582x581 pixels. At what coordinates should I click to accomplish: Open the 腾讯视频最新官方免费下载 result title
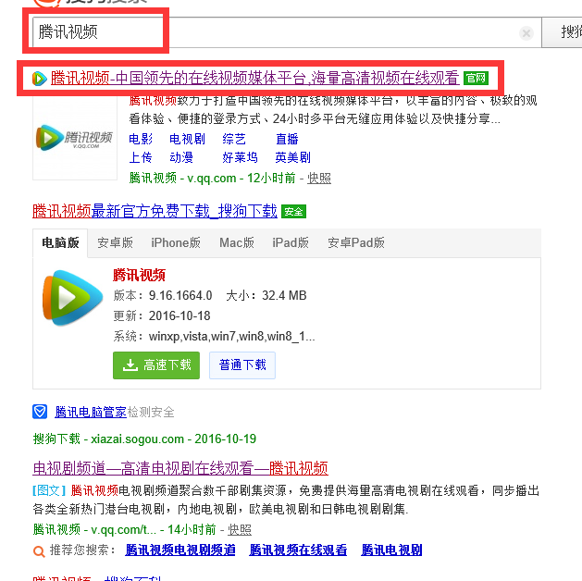pos(155,212)
